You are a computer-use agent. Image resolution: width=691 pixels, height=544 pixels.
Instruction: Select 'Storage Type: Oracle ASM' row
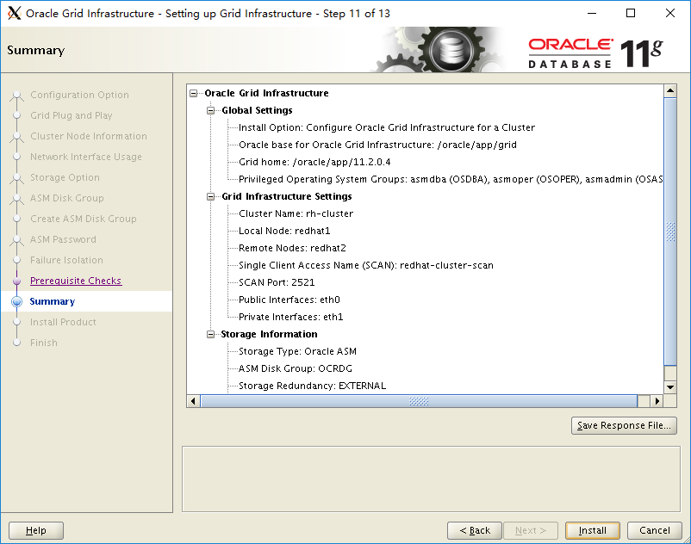pos(297,351)
